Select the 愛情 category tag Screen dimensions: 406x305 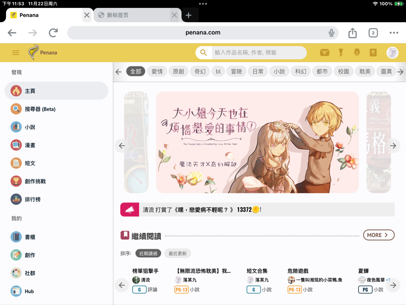(157, 71)
